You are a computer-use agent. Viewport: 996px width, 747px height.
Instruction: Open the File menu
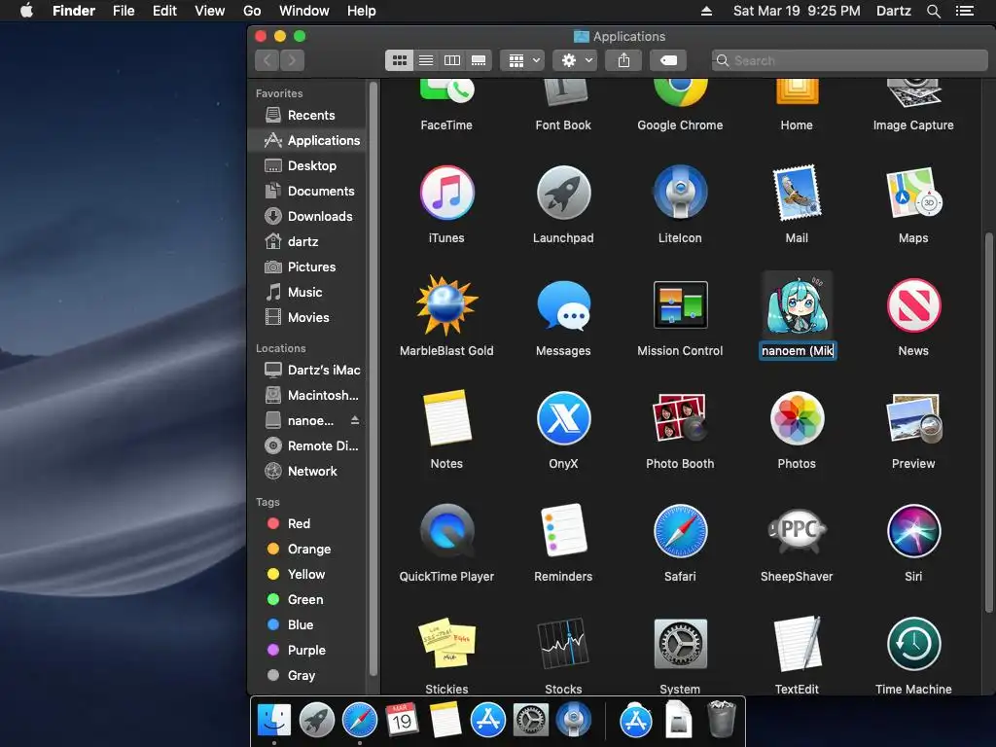coord(124,11)
